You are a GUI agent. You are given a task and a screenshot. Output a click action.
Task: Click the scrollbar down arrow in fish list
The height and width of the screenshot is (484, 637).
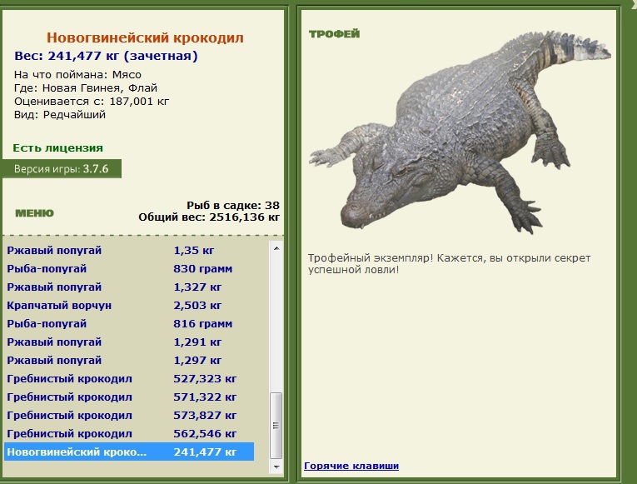(276, 467)
